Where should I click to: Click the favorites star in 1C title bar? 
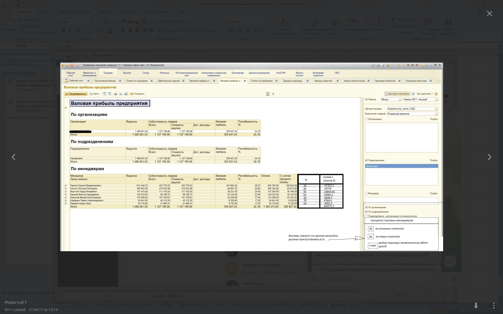point(78,65)
